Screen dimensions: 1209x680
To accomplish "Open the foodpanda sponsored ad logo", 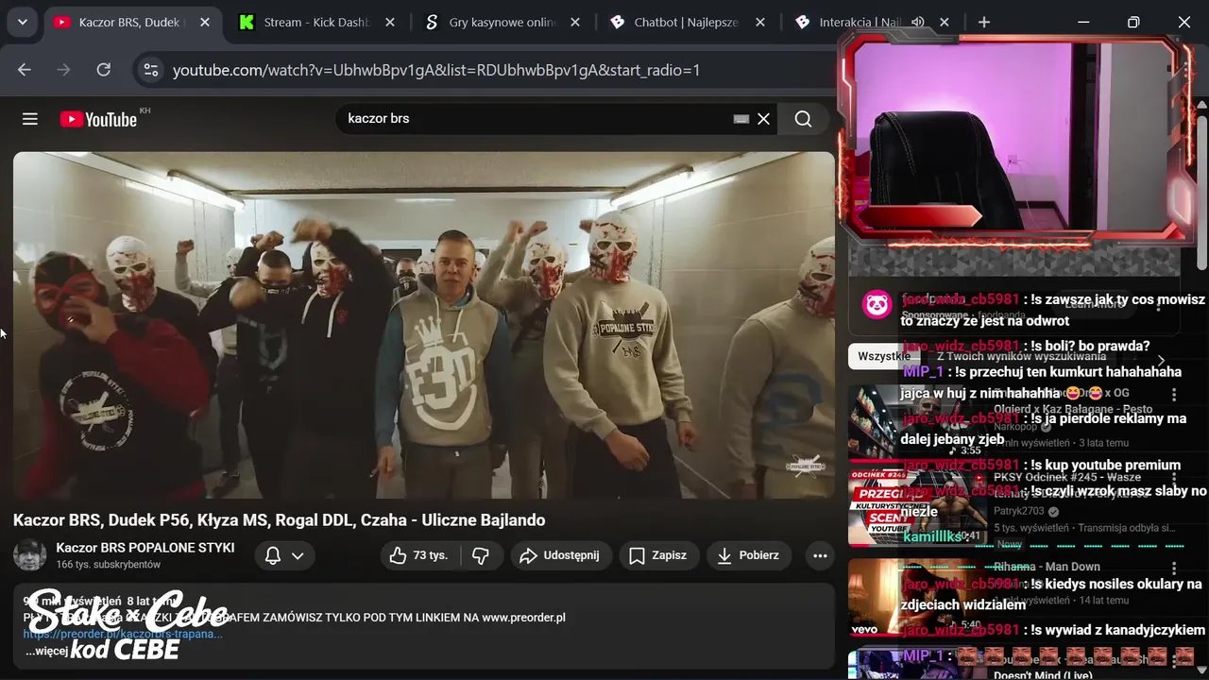I will pos(877,304).
